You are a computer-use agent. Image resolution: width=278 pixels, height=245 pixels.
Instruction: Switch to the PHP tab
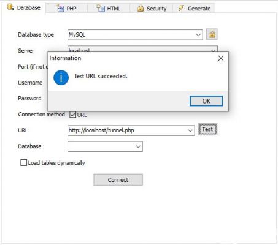pyautogui.click(x=67, y=9)
